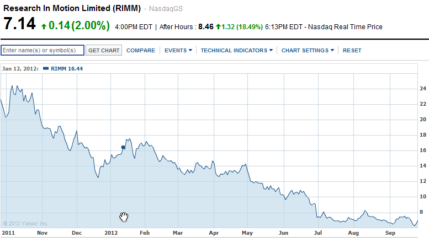Click the 24 price axis label
Image resolution: width=429 pixels, height=238 pixels.
click(x=423, y=89)
